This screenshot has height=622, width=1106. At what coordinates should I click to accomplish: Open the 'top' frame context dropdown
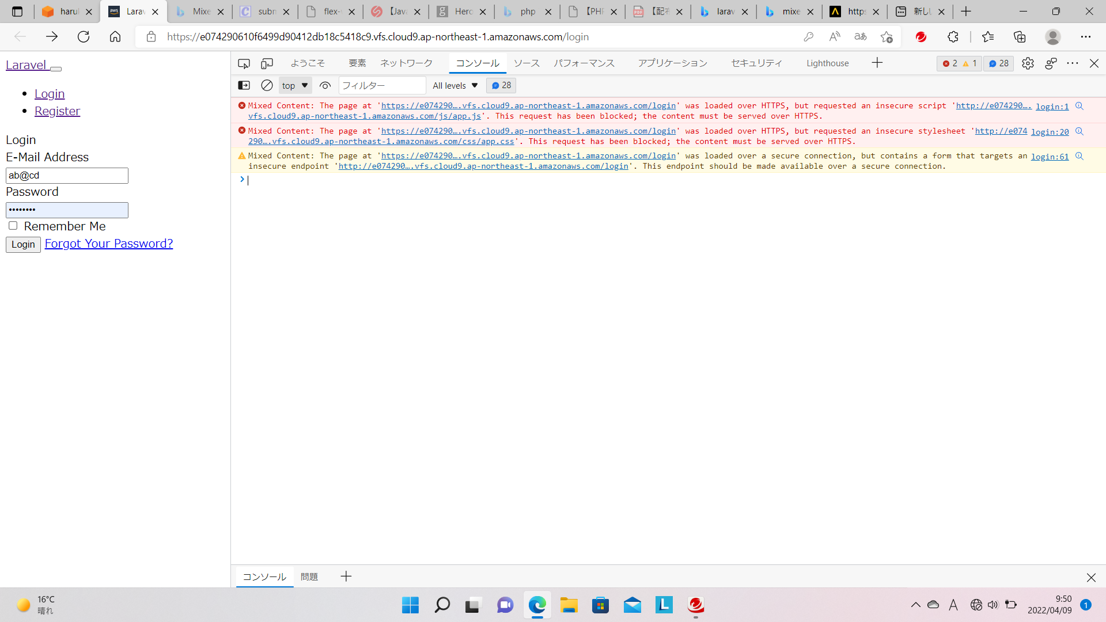point(294,85)
